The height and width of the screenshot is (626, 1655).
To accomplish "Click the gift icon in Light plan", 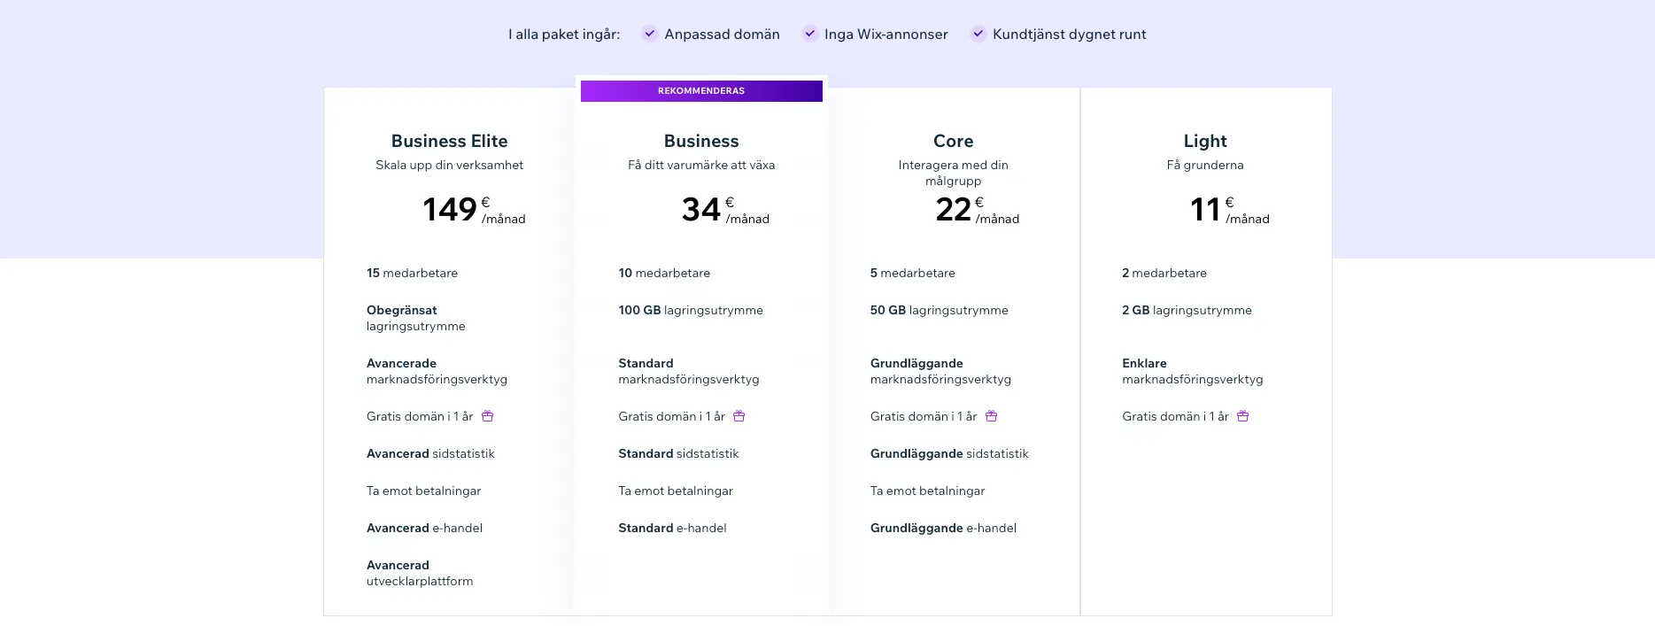I will tap(1243, 415).
